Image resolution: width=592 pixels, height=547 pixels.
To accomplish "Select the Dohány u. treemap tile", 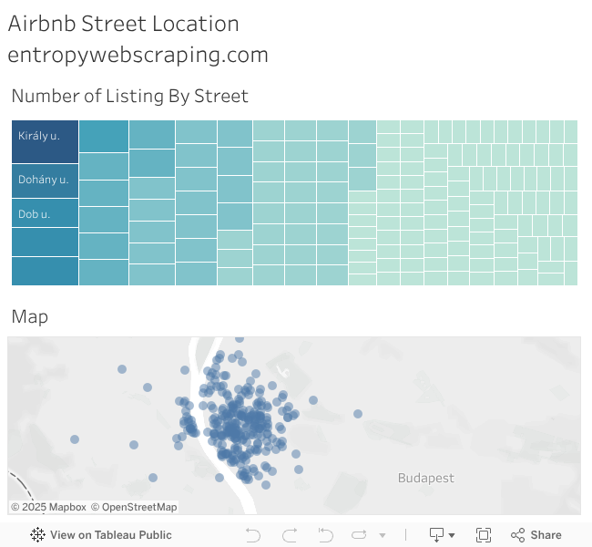I will (45, 181).
